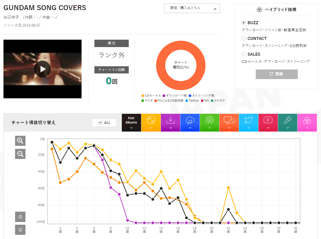
Task: Click the Twitter legend entry
Action: click(x=192, y=101)
